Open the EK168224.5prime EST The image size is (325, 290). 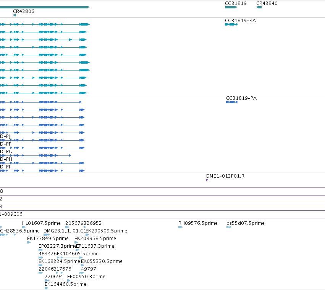pyautogui.click(x=40, y=265)
